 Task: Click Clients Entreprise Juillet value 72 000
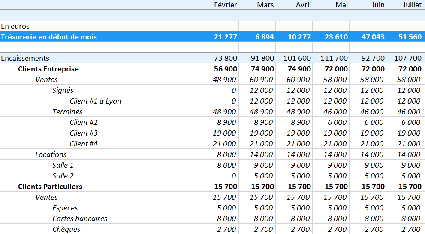pyautogui.click(x=410, y=69)
